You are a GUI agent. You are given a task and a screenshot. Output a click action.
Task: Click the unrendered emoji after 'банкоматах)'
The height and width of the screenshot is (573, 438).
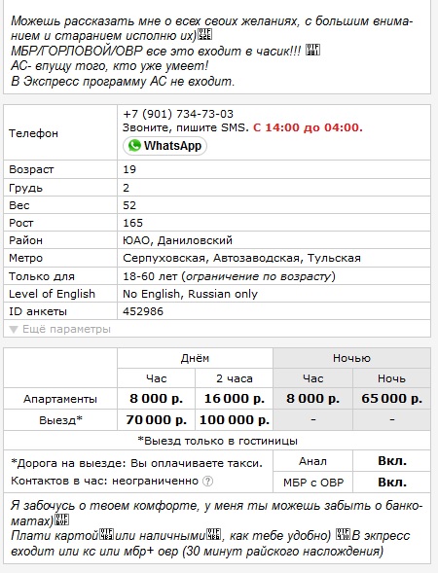point(61,519)
